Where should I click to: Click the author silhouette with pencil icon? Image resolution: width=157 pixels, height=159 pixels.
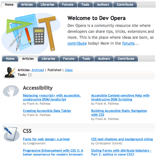[x=10, y=73]
